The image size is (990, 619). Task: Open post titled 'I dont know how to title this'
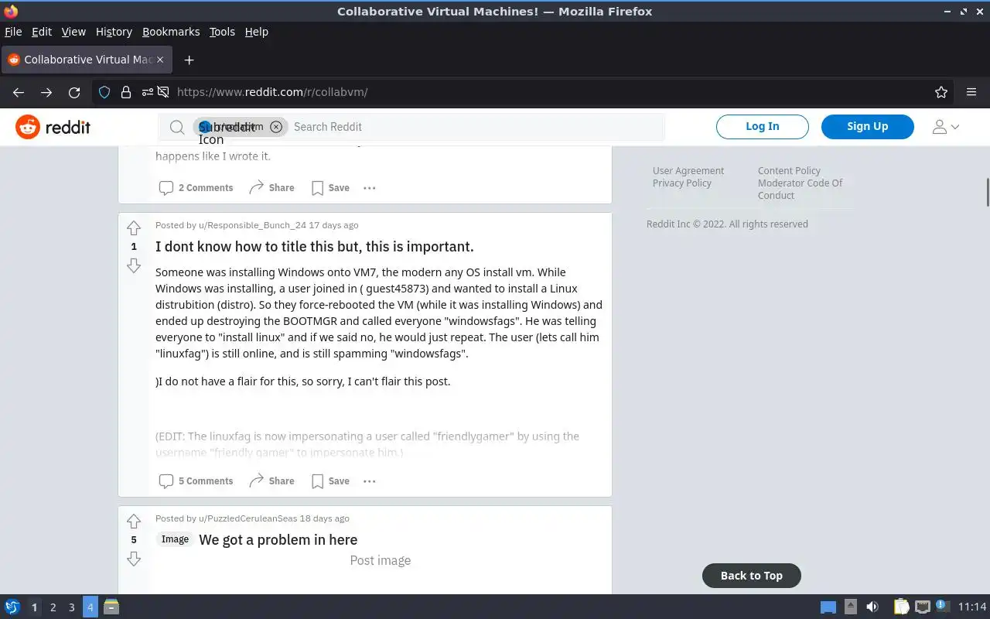click(314, 246)
